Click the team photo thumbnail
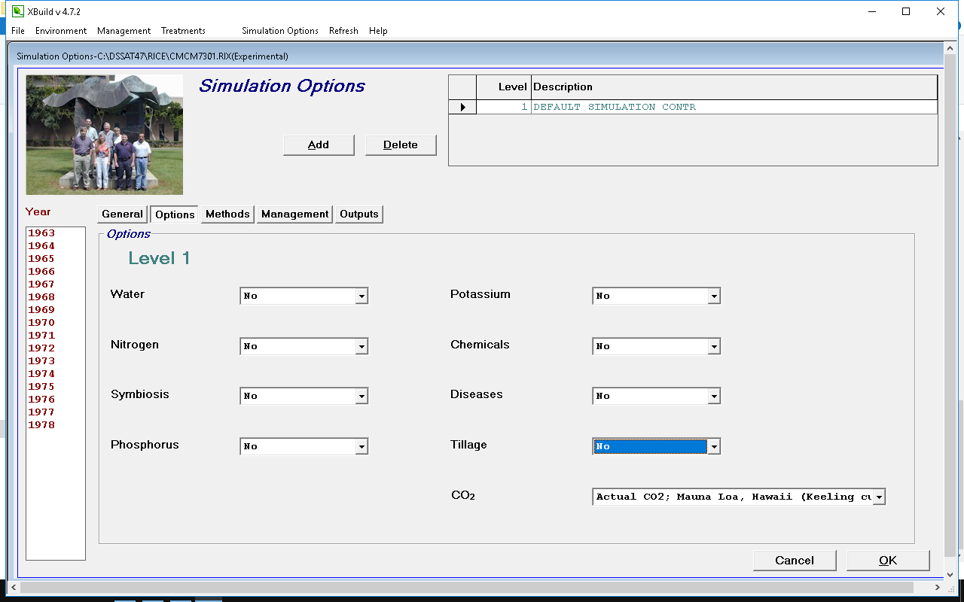The width and height of the screenshot is (964, 602). [105, 135]
